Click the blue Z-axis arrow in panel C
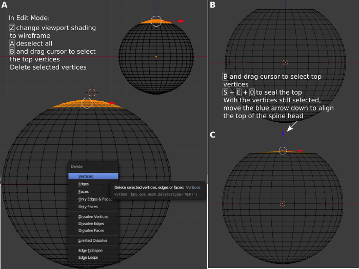 click(x=283, y=132)
